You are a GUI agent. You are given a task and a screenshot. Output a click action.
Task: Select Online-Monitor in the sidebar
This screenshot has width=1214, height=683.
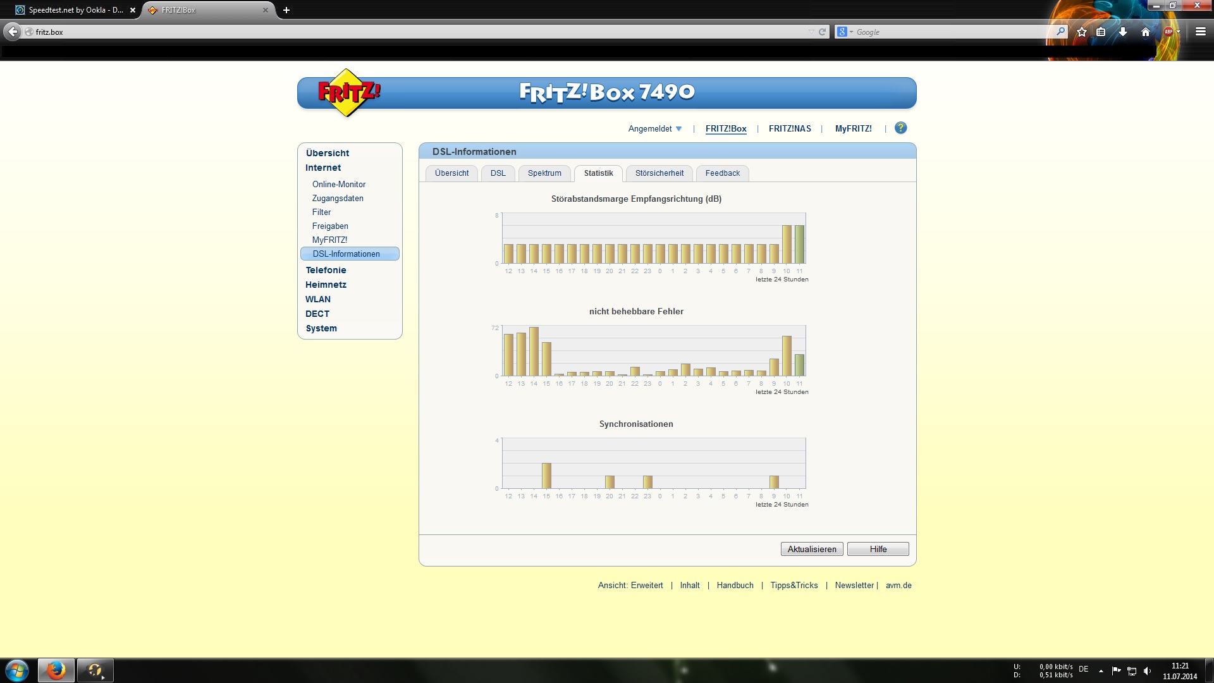338,184
